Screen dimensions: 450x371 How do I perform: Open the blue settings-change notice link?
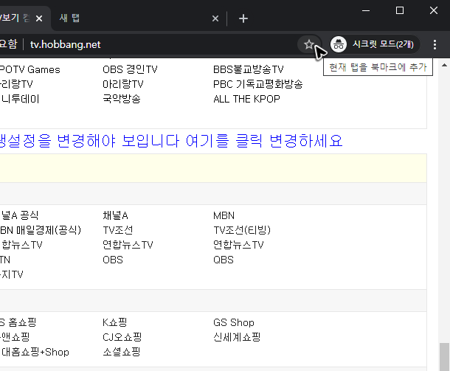171,141
